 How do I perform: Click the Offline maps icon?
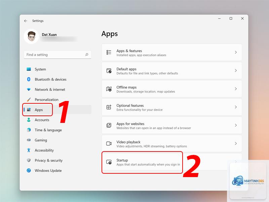(x=109, y=89)
